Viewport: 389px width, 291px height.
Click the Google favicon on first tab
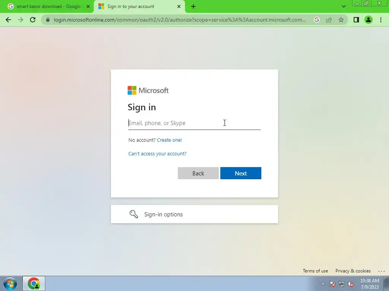(x=10, y=6)
